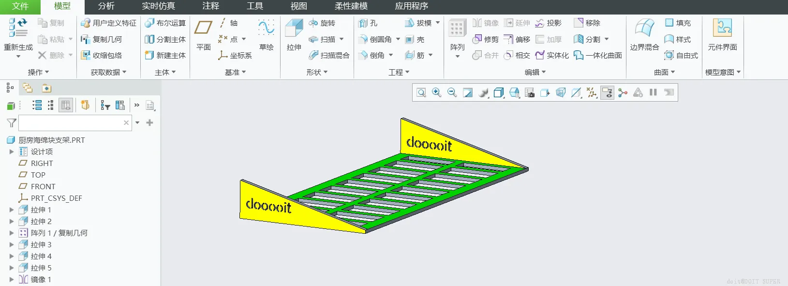Screen dimensions: 788x286
Task: Toggle the pause simulation icon
Action: 654,92
